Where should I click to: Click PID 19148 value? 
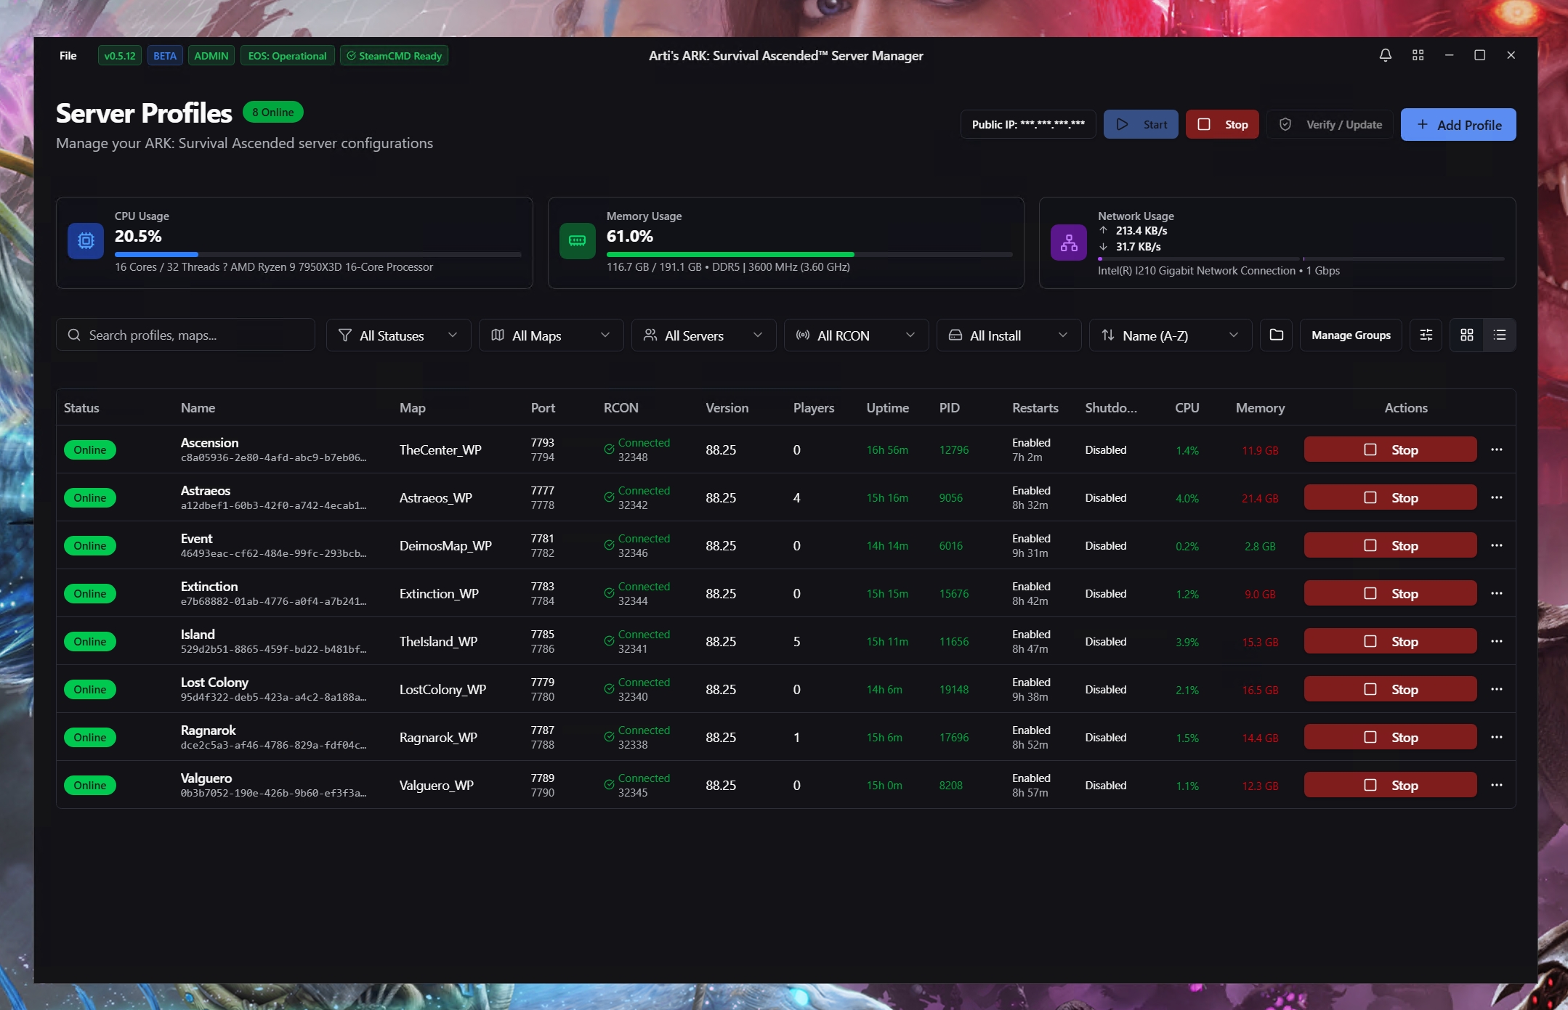coord(953,689)
